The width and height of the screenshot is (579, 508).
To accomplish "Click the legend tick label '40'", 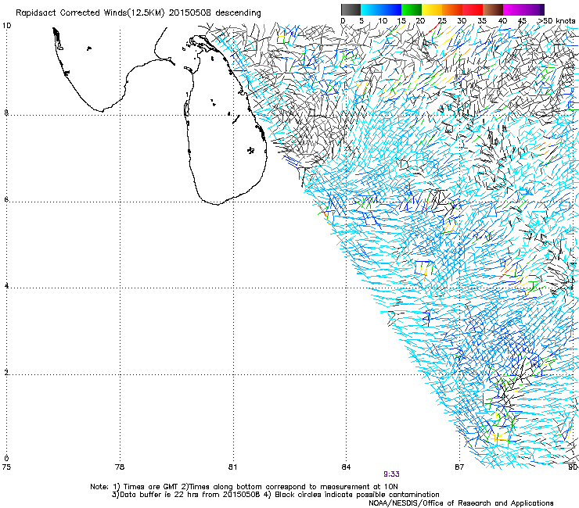I will click(502, 21).
